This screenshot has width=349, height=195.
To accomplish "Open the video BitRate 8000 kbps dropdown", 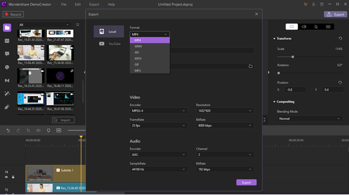I will (x=225, y=125).
